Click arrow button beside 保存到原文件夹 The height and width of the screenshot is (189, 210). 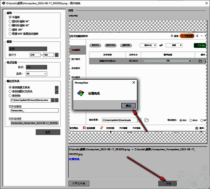coord(57,87)
